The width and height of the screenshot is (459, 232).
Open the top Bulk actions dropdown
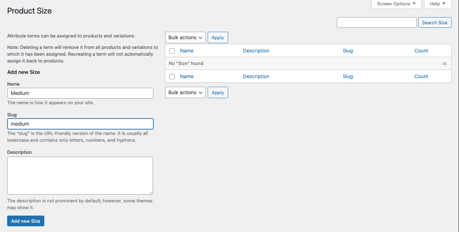185,37
